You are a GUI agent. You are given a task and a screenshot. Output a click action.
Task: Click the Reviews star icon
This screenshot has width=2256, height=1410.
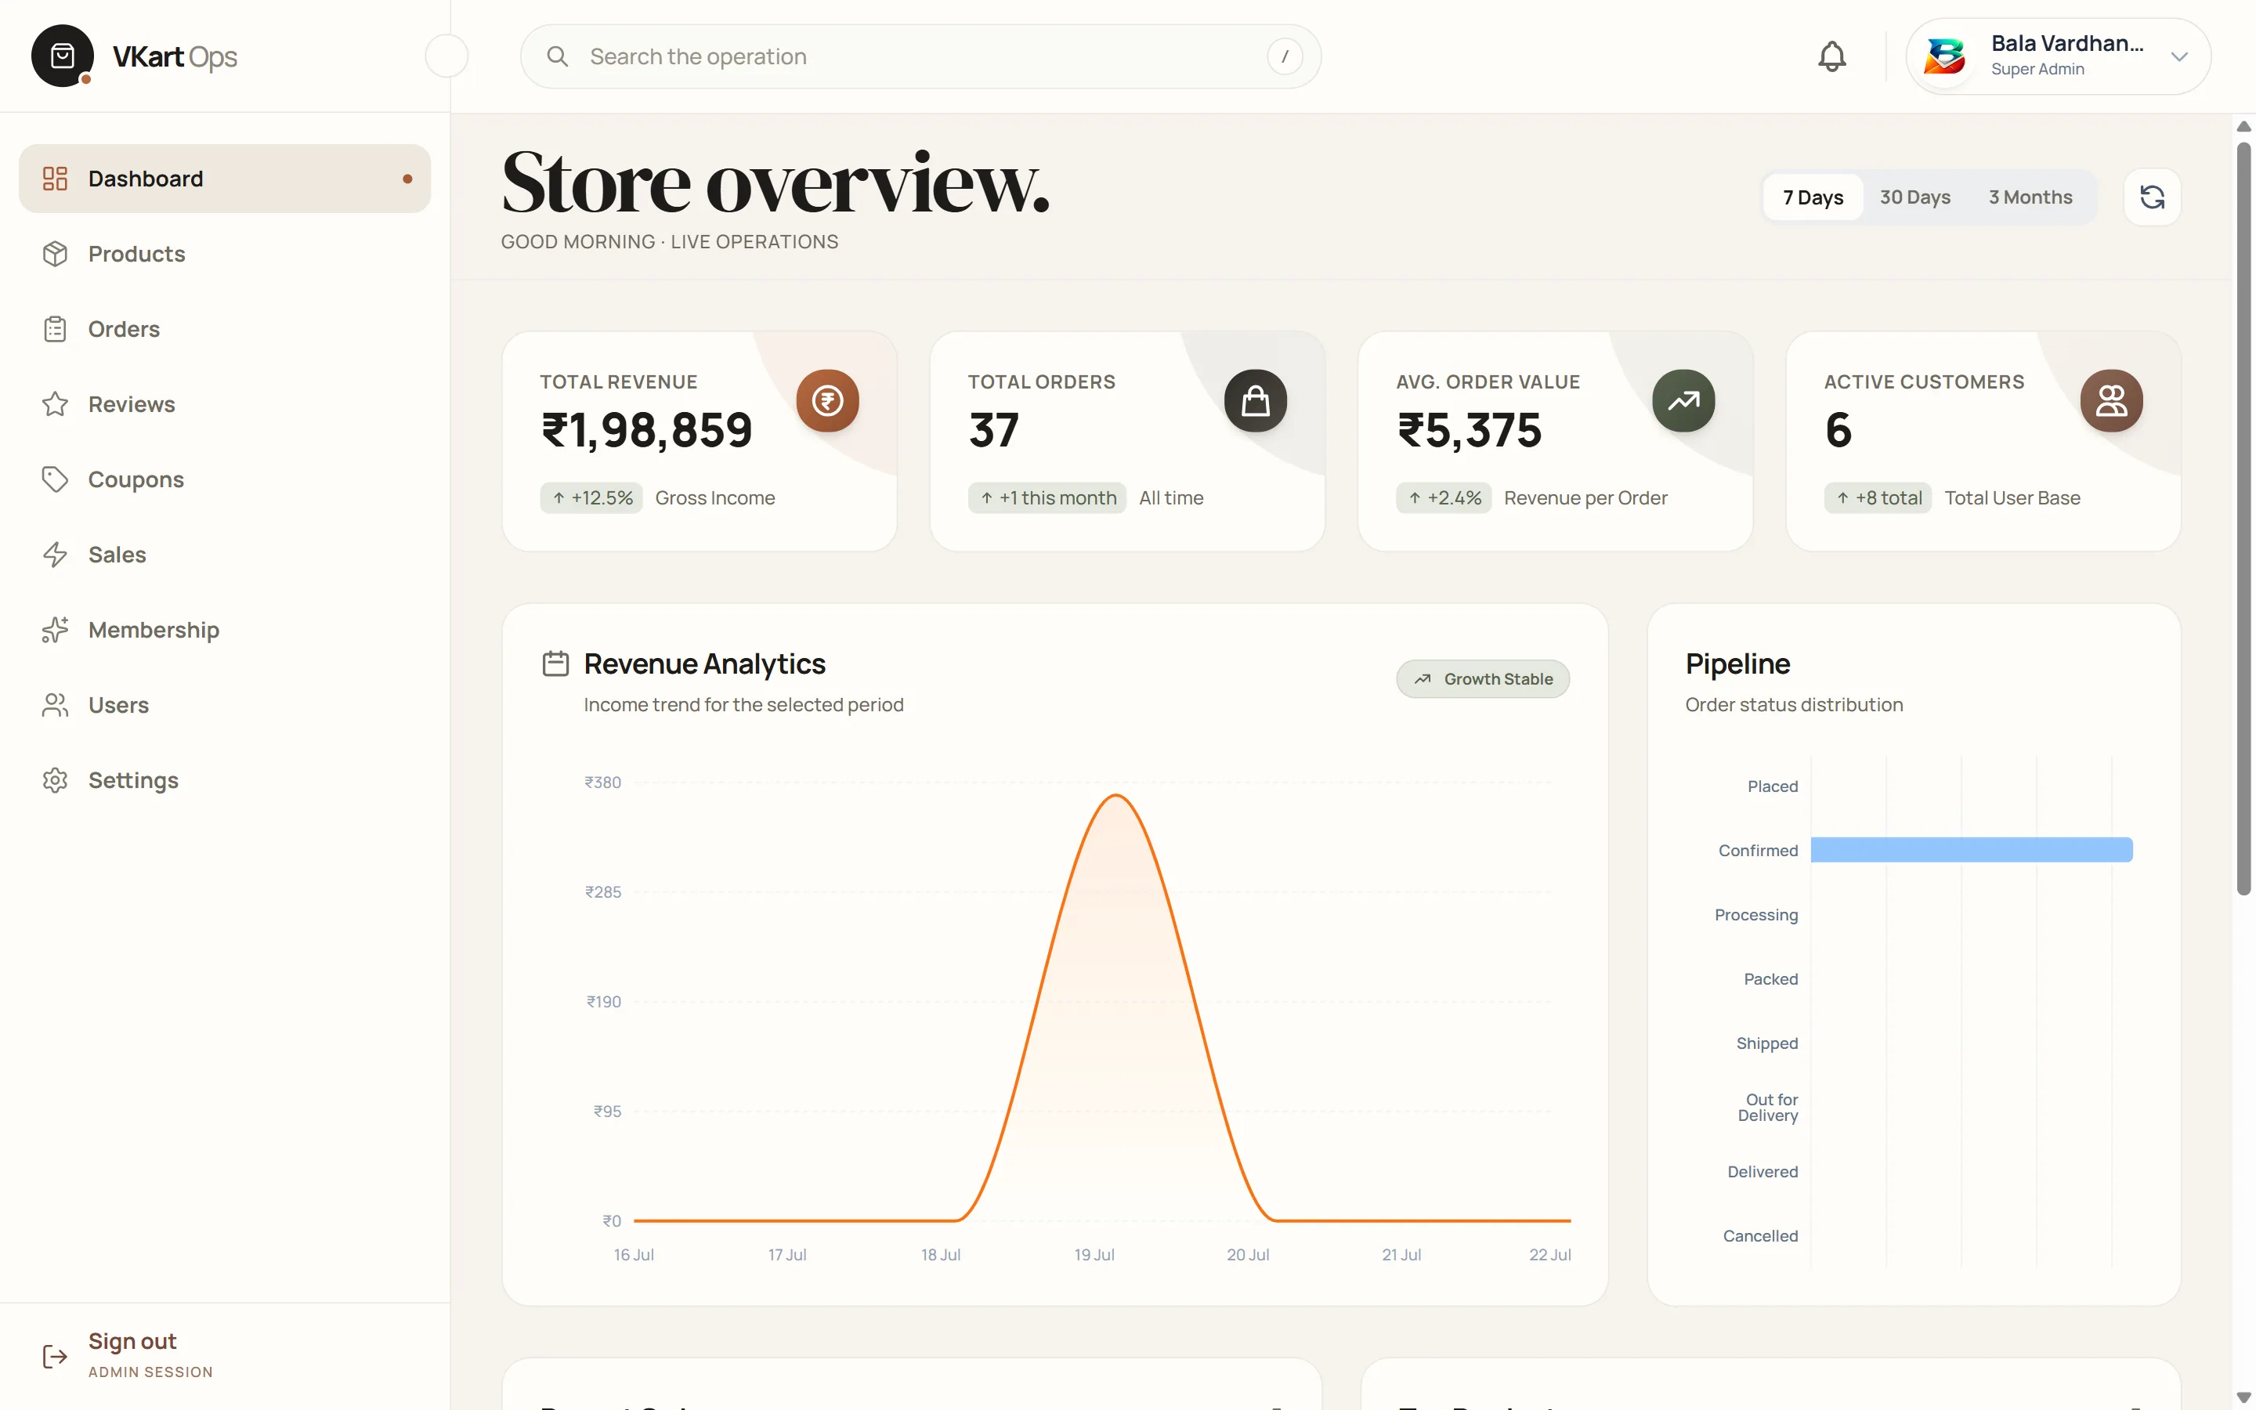(x=55, y=403)
